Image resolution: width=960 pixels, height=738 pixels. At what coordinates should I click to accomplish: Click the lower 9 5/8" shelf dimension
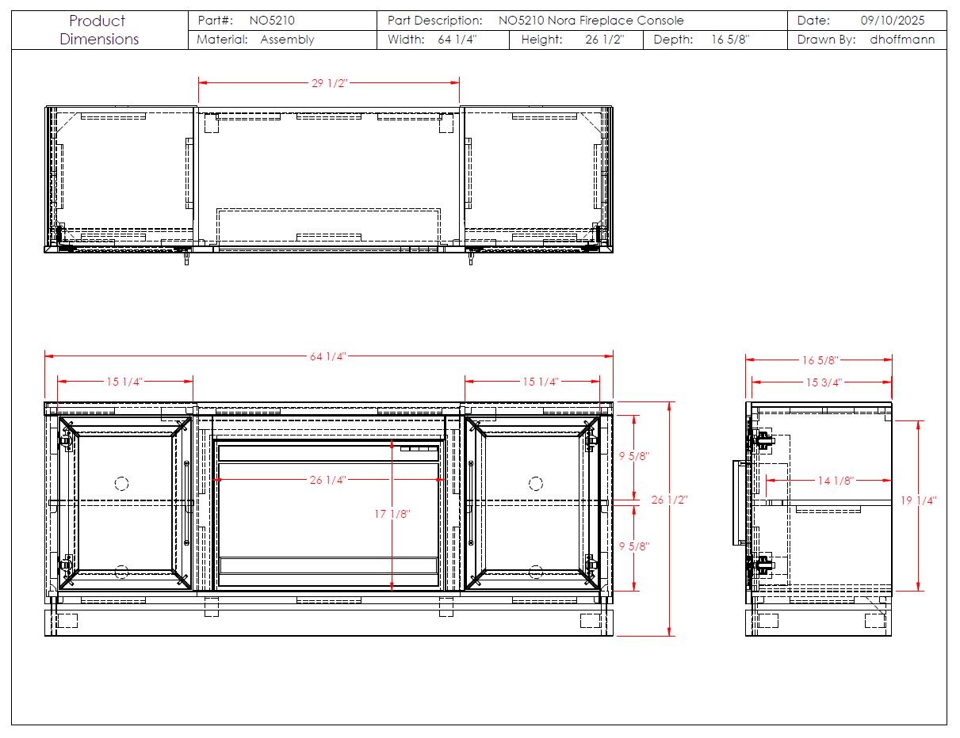pyautogui.click(x=633, y=546)
